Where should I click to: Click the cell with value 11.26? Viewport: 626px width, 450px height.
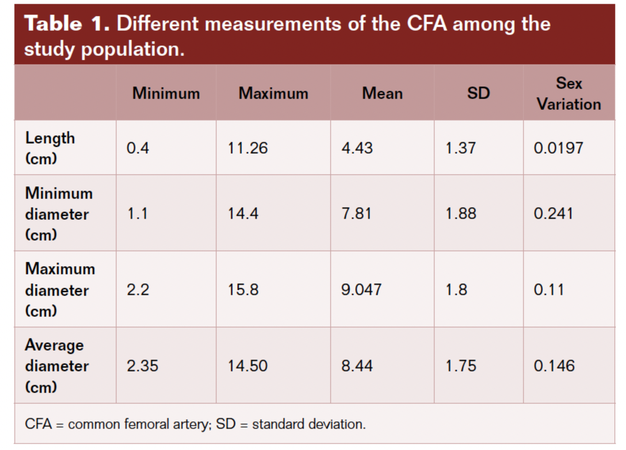(x=248, y=148)
